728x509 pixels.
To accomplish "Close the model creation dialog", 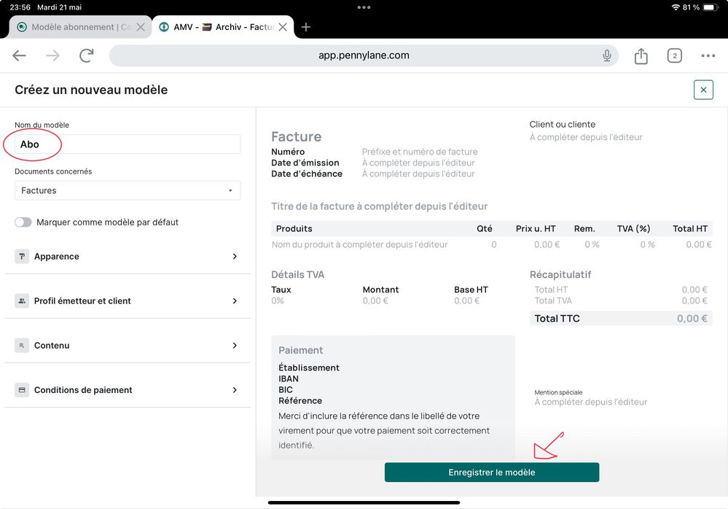I will point(703,90).
